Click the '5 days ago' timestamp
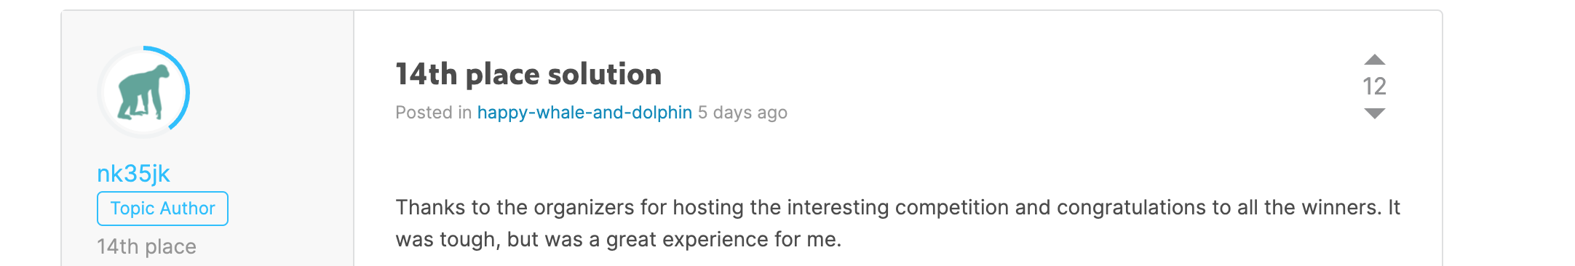1575x266 pixels. (742, 113)
